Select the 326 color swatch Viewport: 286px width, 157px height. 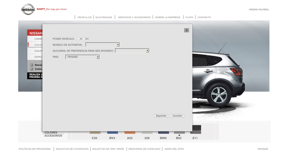pos(147,132)
